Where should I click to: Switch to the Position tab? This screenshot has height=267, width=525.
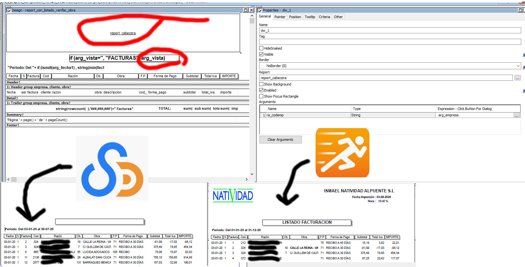point(295,17)
